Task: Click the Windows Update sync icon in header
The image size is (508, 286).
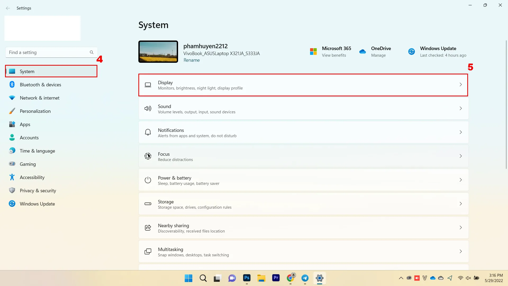Action: (x=411, y=51)
